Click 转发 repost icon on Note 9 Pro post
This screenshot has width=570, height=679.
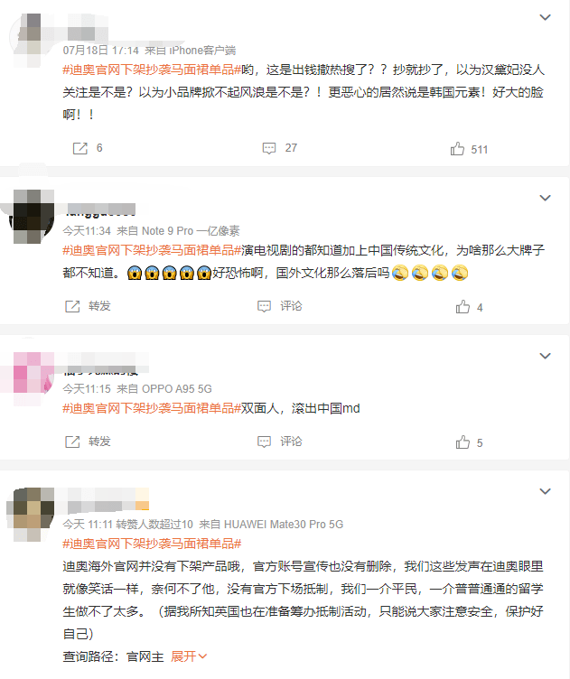click(x=72, y=307)
